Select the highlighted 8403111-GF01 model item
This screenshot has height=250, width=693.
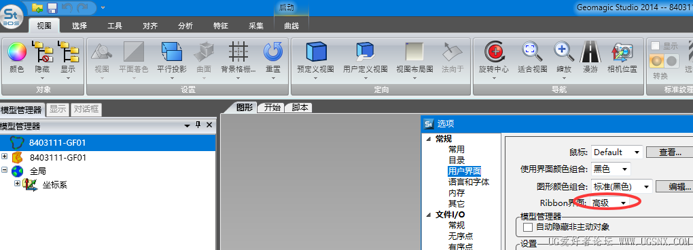pyautogui.click(x=108, y=142)
